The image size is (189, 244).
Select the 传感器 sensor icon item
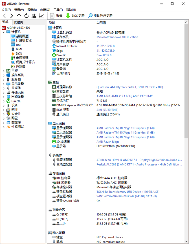coord(13,66)
